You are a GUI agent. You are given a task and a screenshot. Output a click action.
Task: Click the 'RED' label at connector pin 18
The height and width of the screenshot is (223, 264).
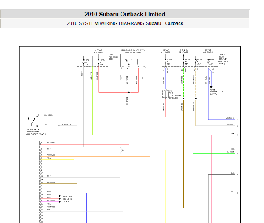[x=49, y=197]
